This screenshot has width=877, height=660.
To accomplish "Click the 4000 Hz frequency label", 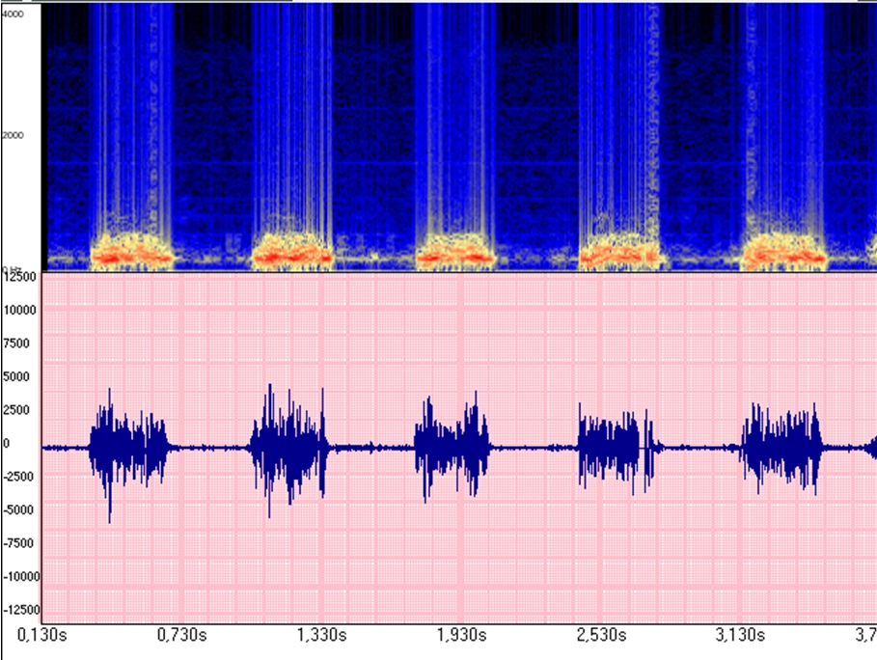I will [x=13, y=14].
